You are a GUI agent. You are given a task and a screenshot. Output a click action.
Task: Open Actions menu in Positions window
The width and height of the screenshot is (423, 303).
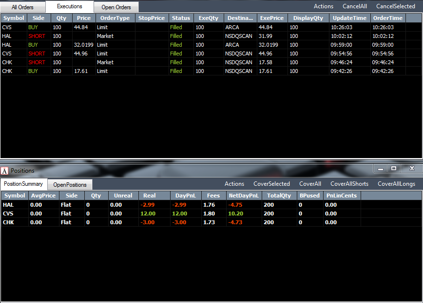tap(234, 184)
